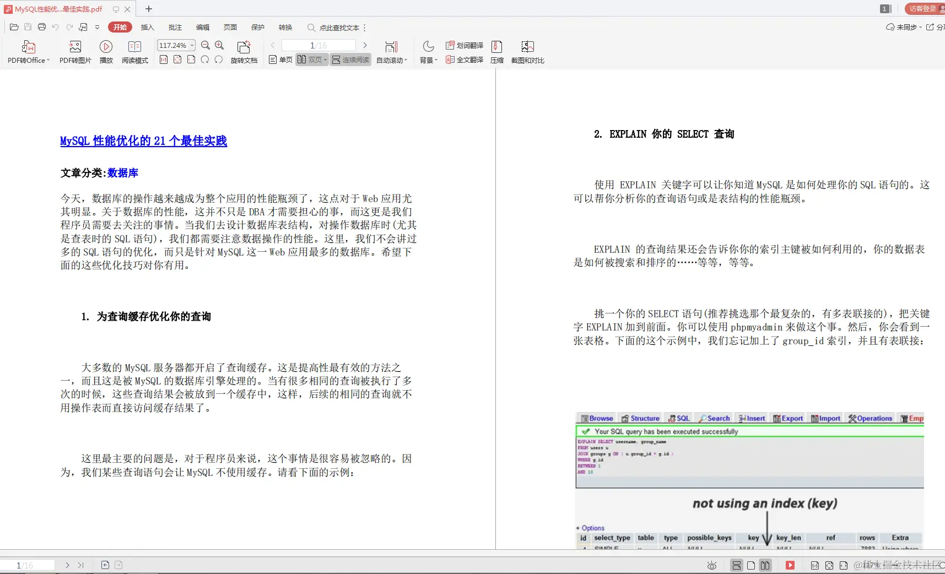Open the PDF转Office dropdown

tap(28, 51)
